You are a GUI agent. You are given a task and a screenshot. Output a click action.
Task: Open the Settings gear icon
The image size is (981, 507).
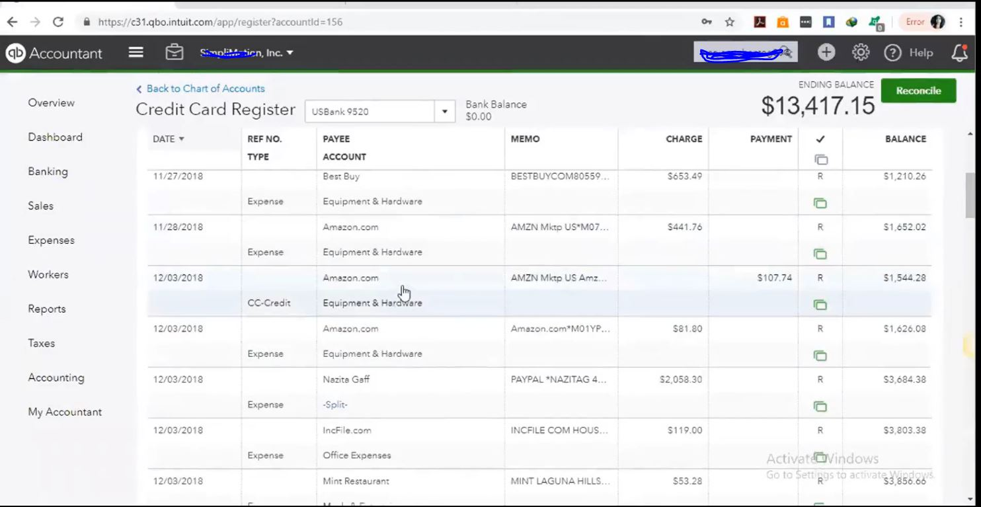[861, 52]
